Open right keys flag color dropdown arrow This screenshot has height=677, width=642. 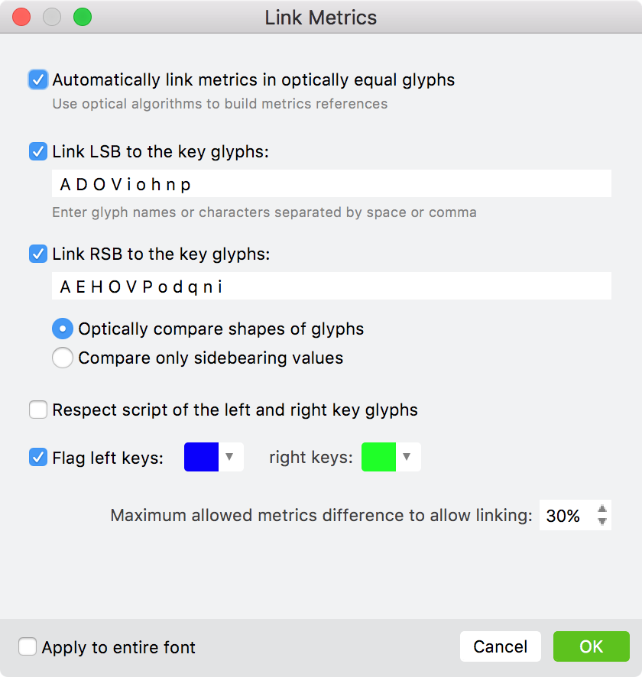(407, 457)
